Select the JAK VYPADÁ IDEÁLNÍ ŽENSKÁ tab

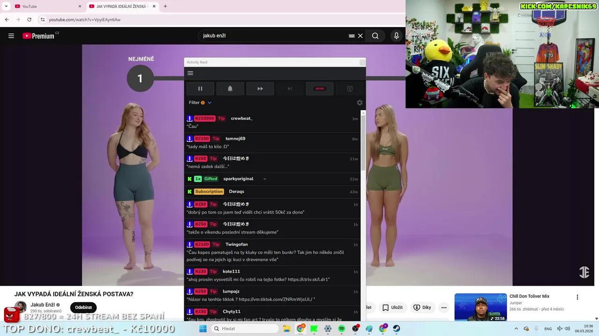click(x=122, y=7)
